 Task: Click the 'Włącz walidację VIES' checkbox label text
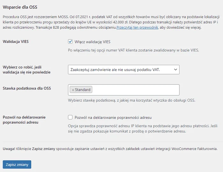92,42
